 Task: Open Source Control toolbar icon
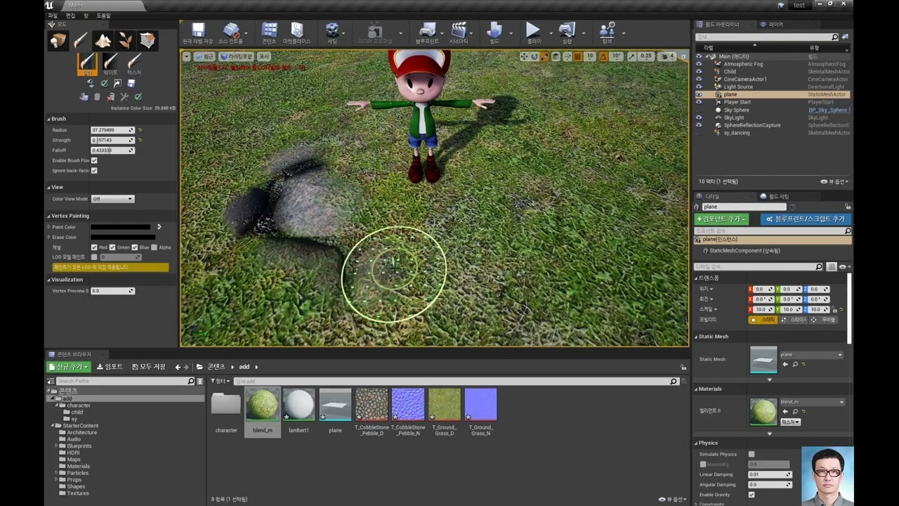(231, 32)
